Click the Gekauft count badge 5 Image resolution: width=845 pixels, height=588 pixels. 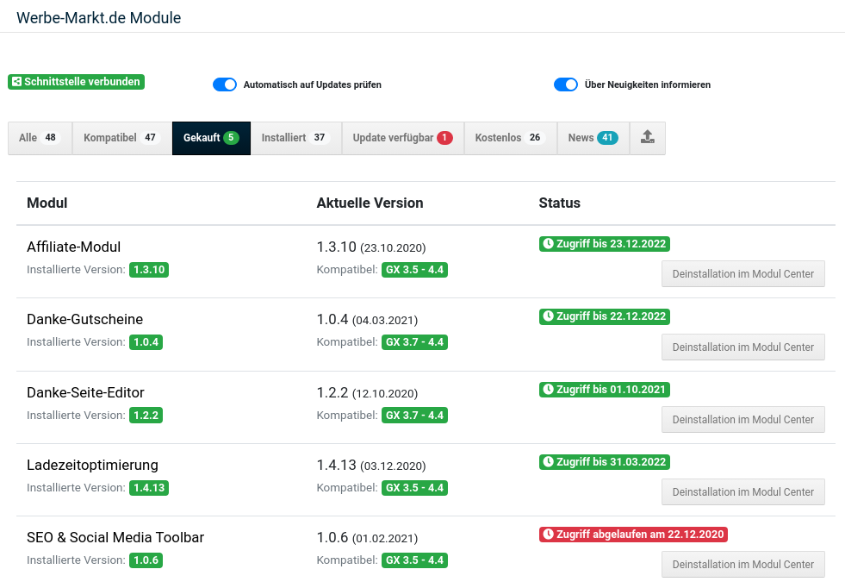pyautogui.click(x=231, y=138)
